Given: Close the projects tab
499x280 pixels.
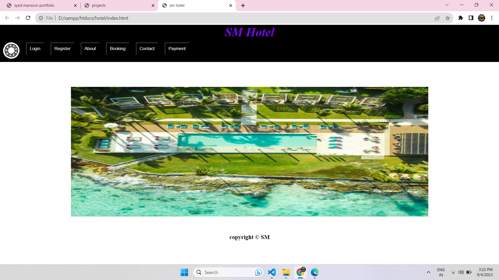Looking at the screenshot, I should [153, 5].
